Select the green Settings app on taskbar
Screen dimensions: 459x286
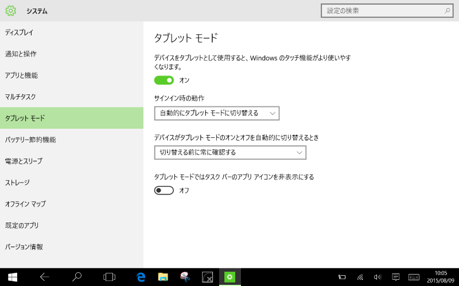(230, 277)
